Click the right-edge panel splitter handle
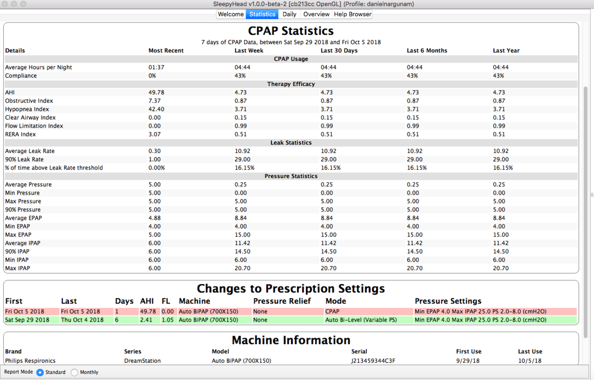 click(591, 195)
